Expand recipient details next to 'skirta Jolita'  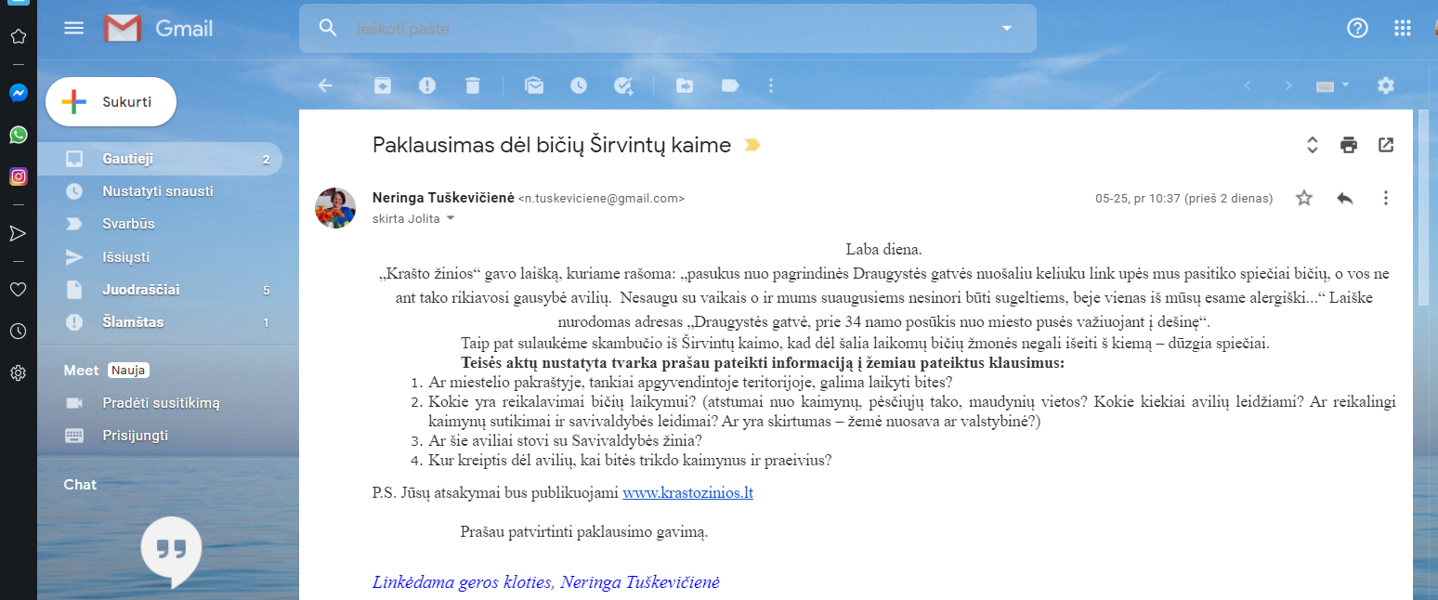click(451, 218)
